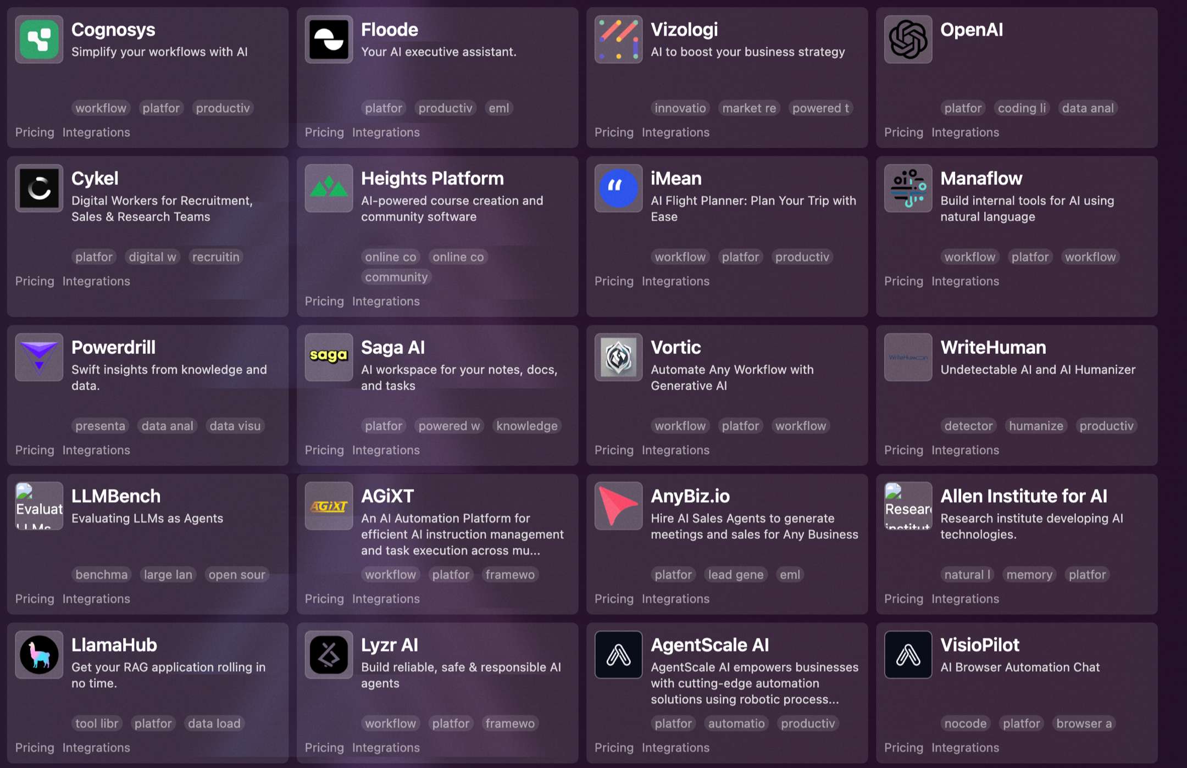Click the AGiXT card title
Image resolution: width=1187 pixels, height=768 pixels.
[387, 496]
